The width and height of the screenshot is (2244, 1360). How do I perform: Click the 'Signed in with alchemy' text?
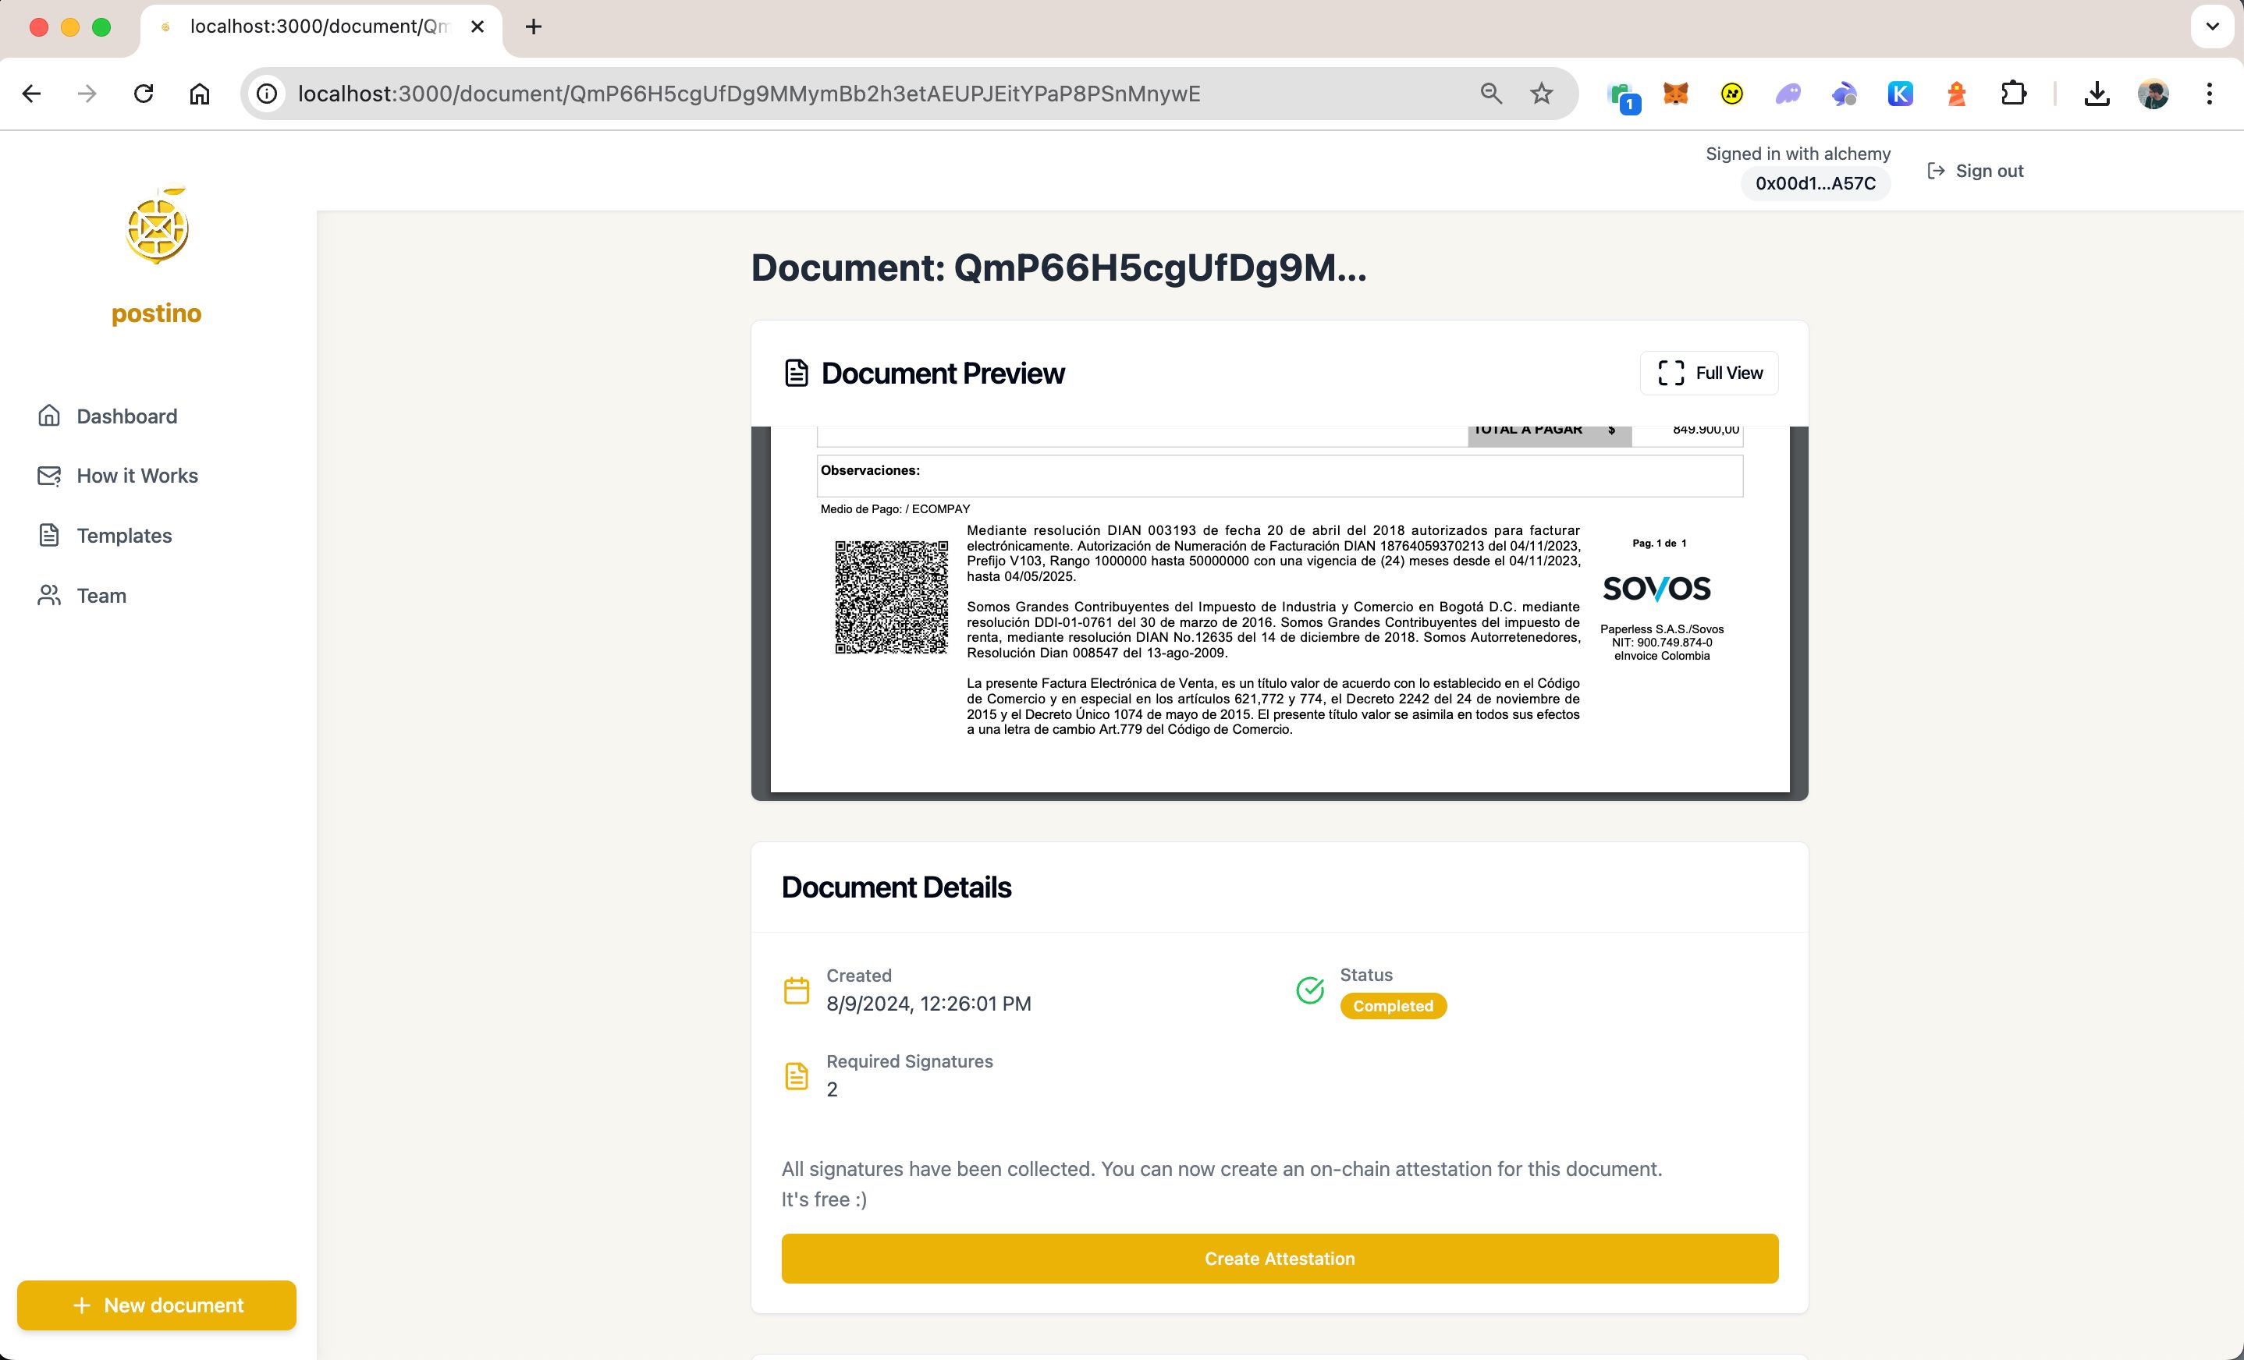[x=1798, y=154]
